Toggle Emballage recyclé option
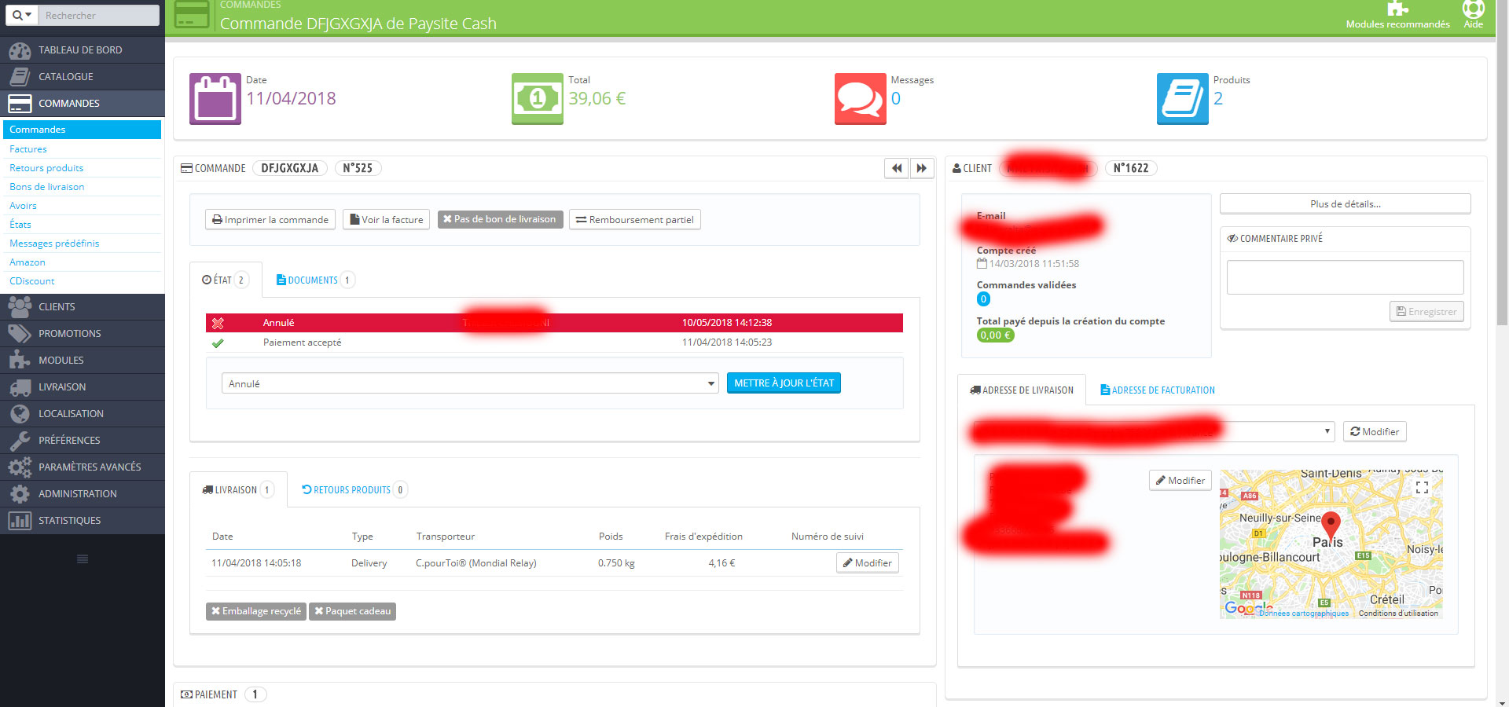 click(x=256, y=611)
